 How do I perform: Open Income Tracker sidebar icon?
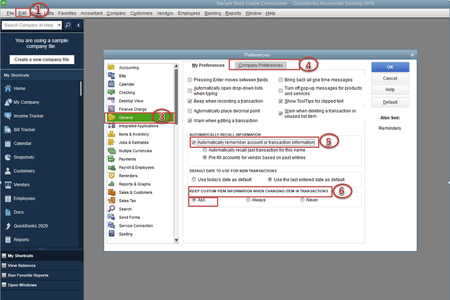tap(8, 116)
